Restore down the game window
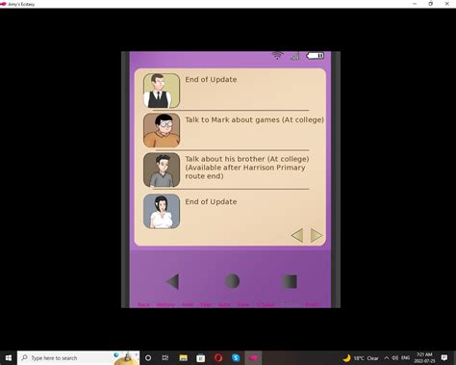This screenshot has height=365, width=456. click(430, 4)
